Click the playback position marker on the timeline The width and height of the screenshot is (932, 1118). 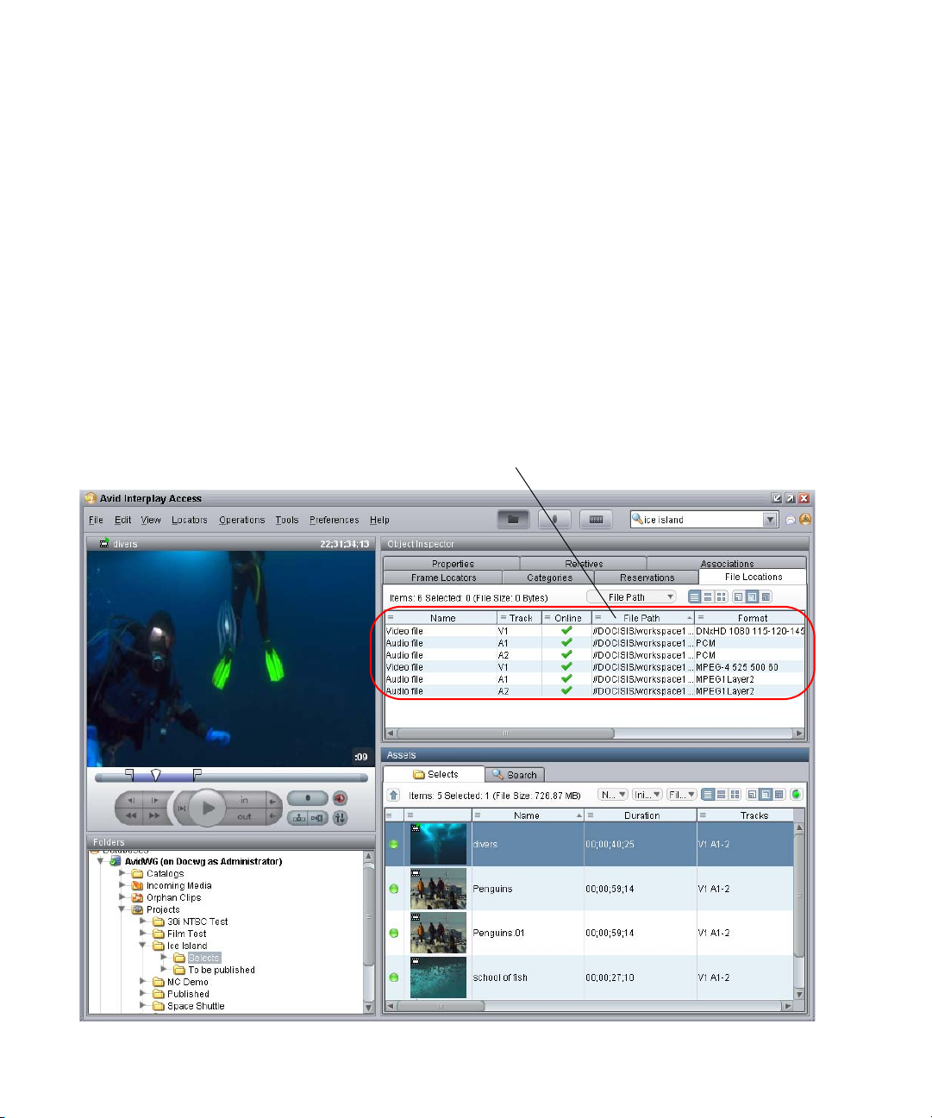[155, 776]
